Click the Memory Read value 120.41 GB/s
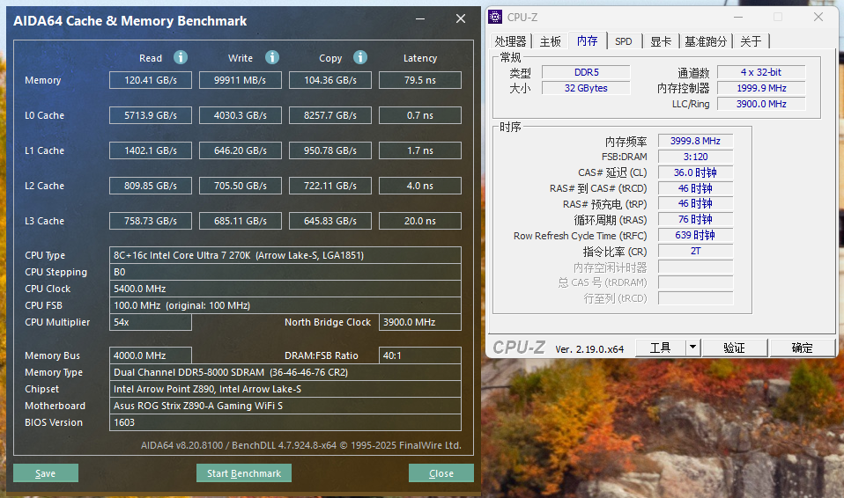Screen dimensions: 844x498 150,80
